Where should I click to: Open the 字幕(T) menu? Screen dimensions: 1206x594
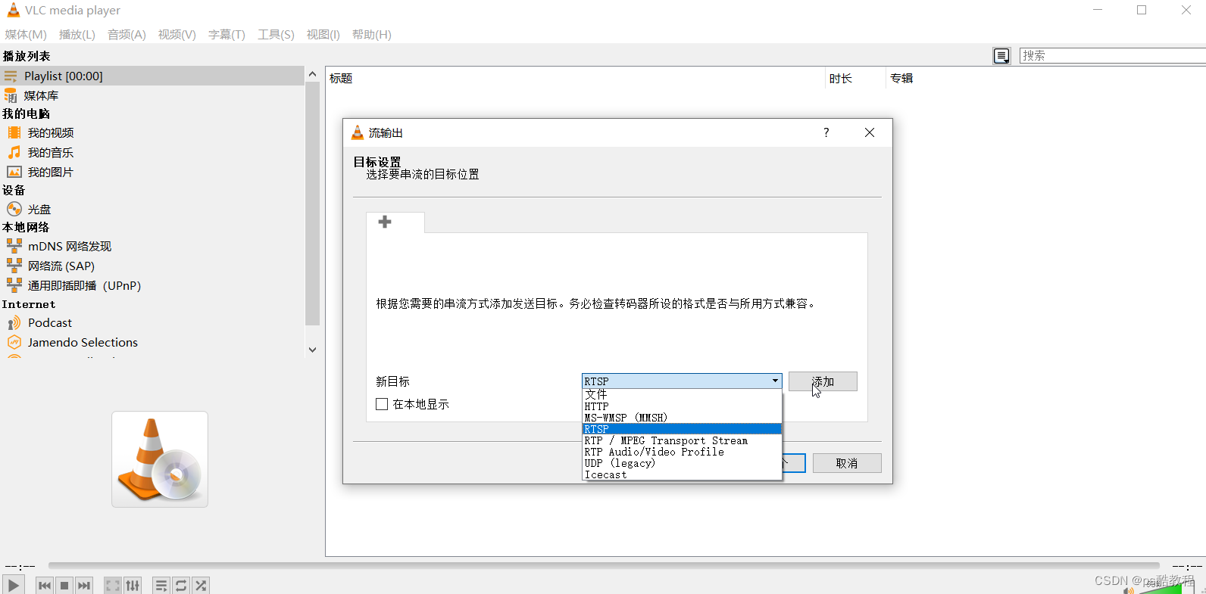click(227, 35)
